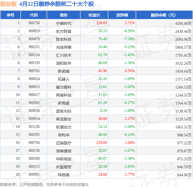The image size is (193, 187).
Task: Click the balance 875.33万
Action: [x=184, y=159]
